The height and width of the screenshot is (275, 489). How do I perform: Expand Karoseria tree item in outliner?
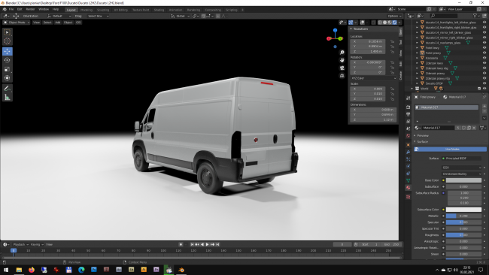coord(417,58)
